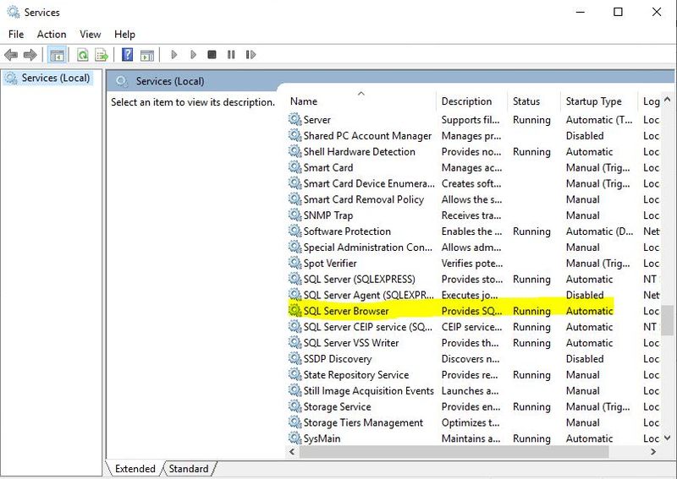677x479 pixels.
Task: Click the vertical scrollbar down arrow
Action: 667,438
